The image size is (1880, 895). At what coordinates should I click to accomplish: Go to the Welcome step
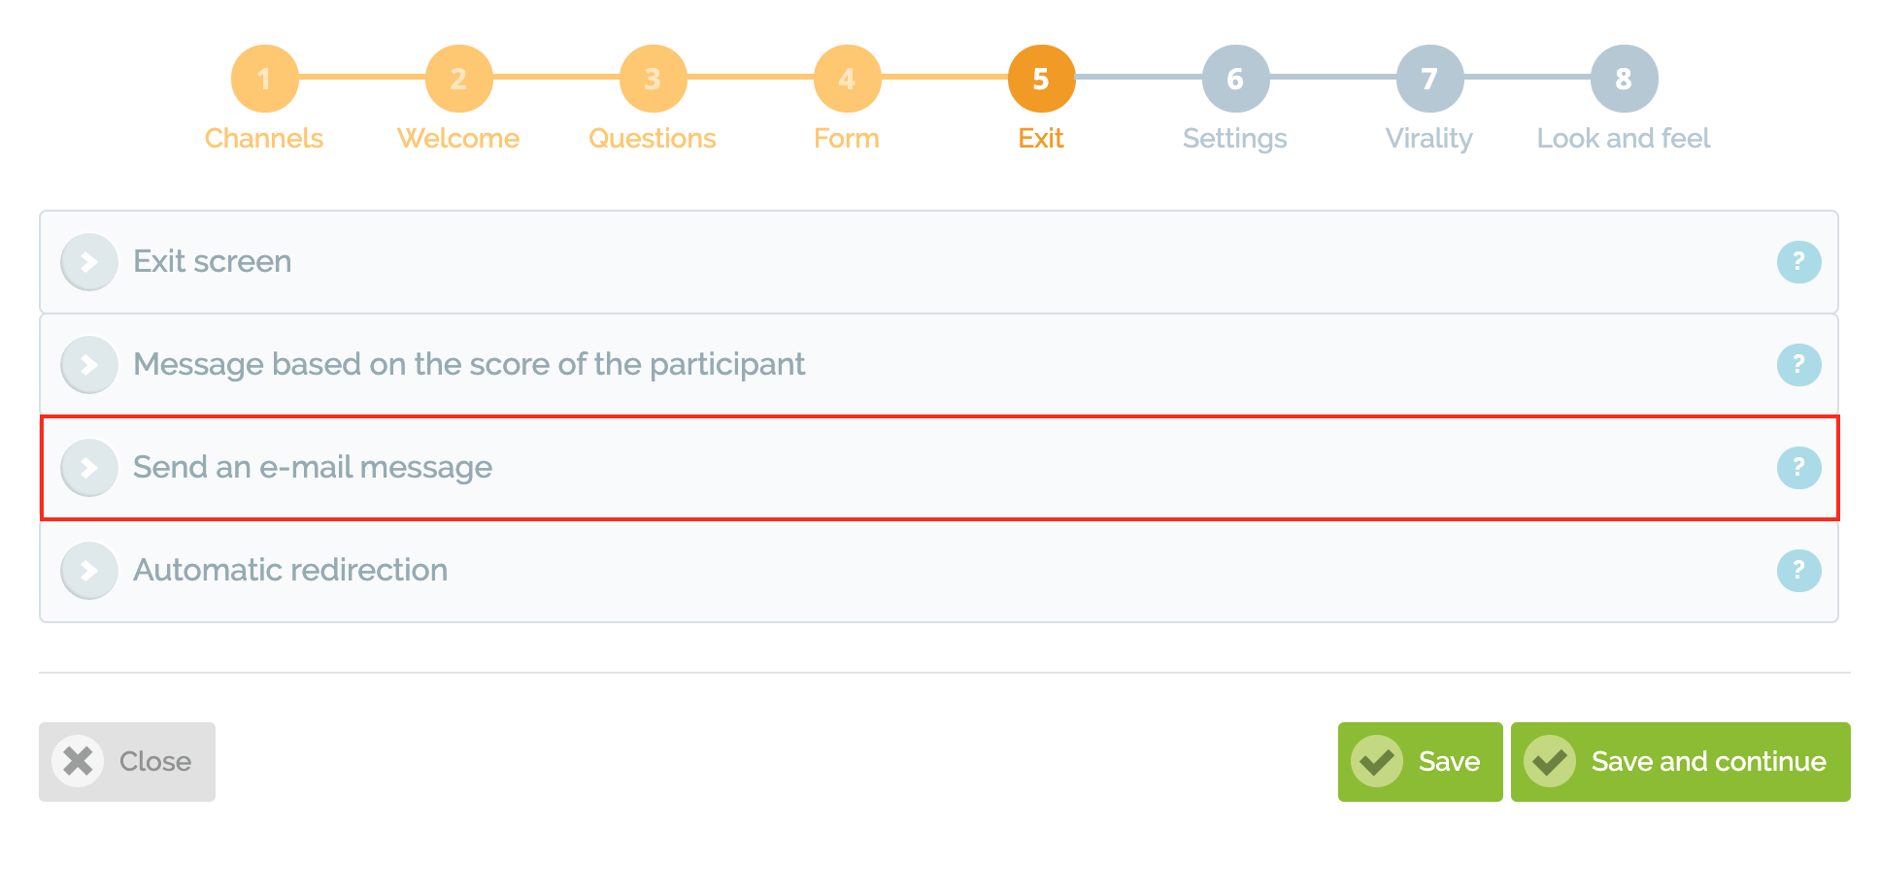(458, 79)
